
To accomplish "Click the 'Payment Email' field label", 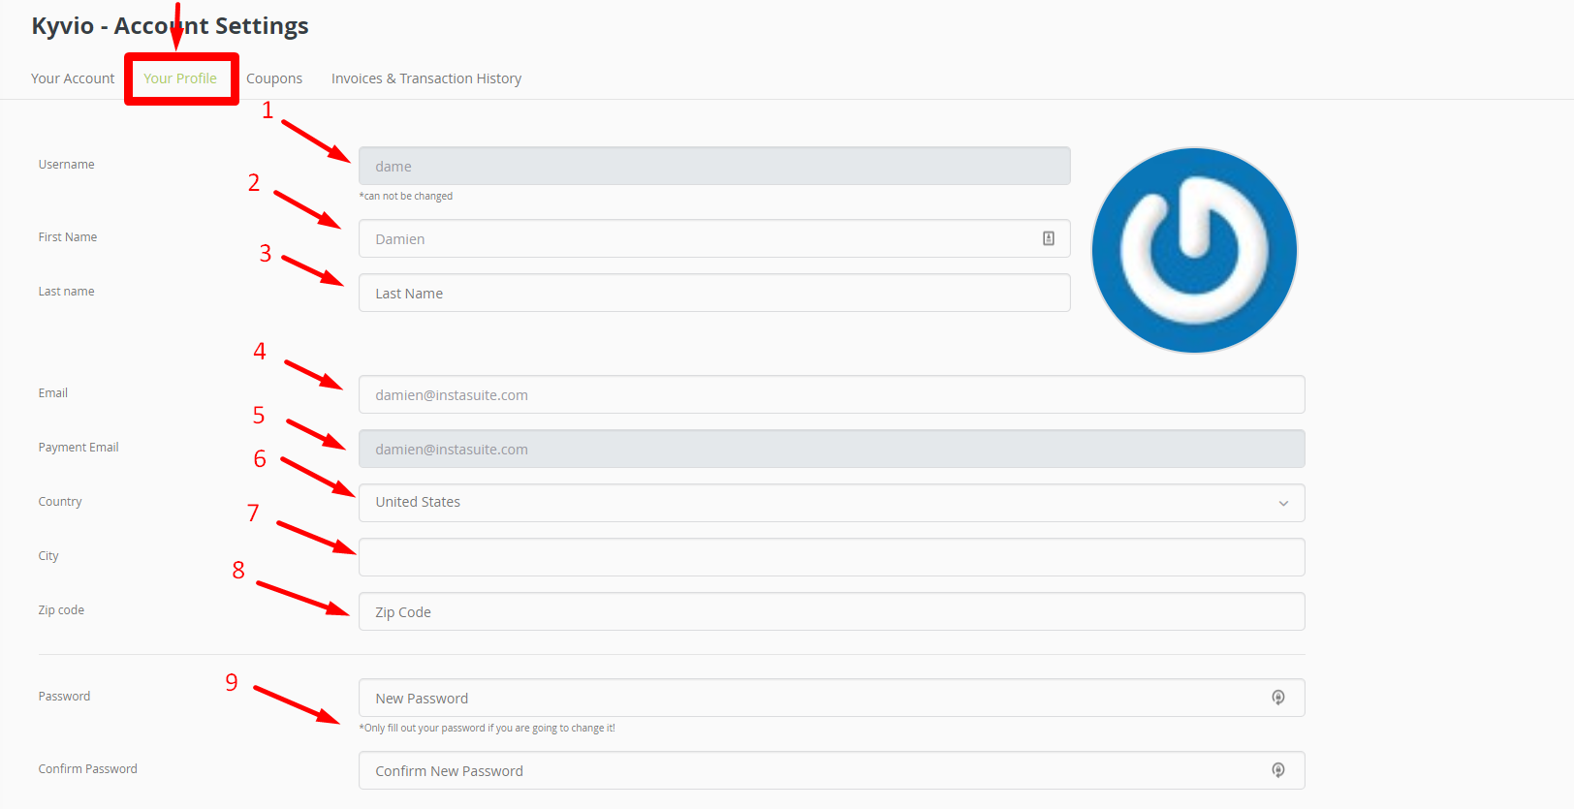I will pos(79,448).
